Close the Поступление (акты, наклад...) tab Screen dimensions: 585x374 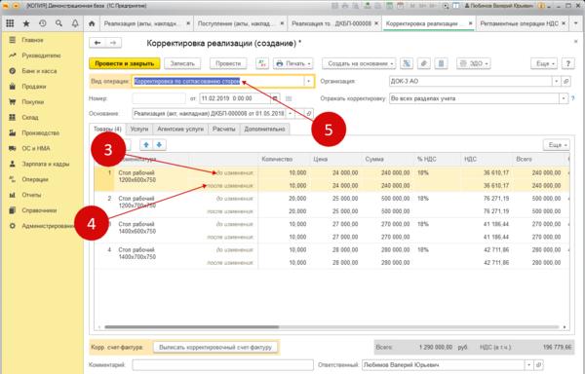(x=282, y=23)
